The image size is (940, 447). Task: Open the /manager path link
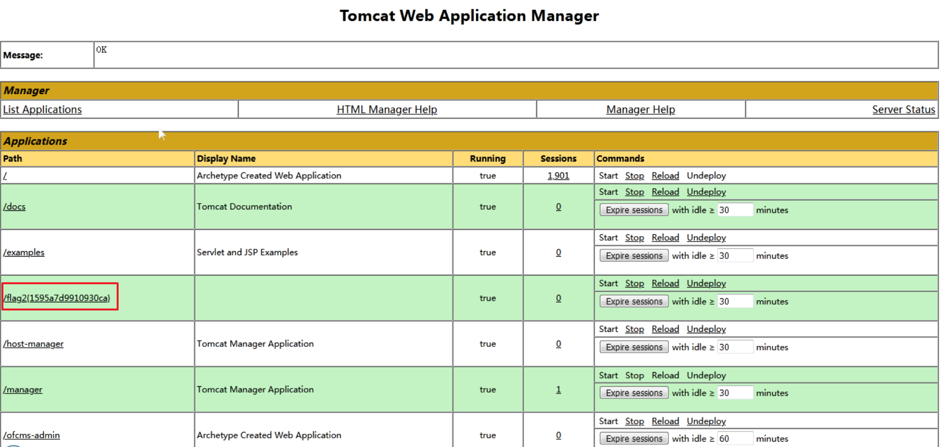click(x=22, y=389)
